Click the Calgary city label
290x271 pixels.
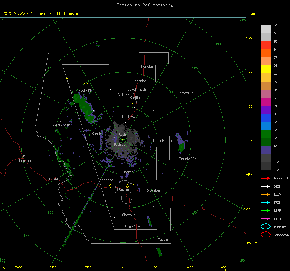[x=126, y=189]
